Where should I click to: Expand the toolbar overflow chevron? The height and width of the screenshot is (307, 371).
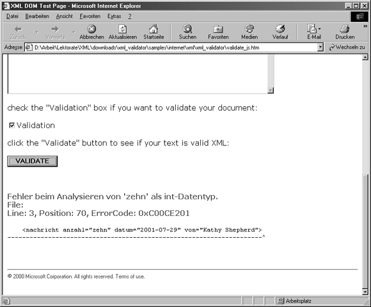[x=365, y=26]
